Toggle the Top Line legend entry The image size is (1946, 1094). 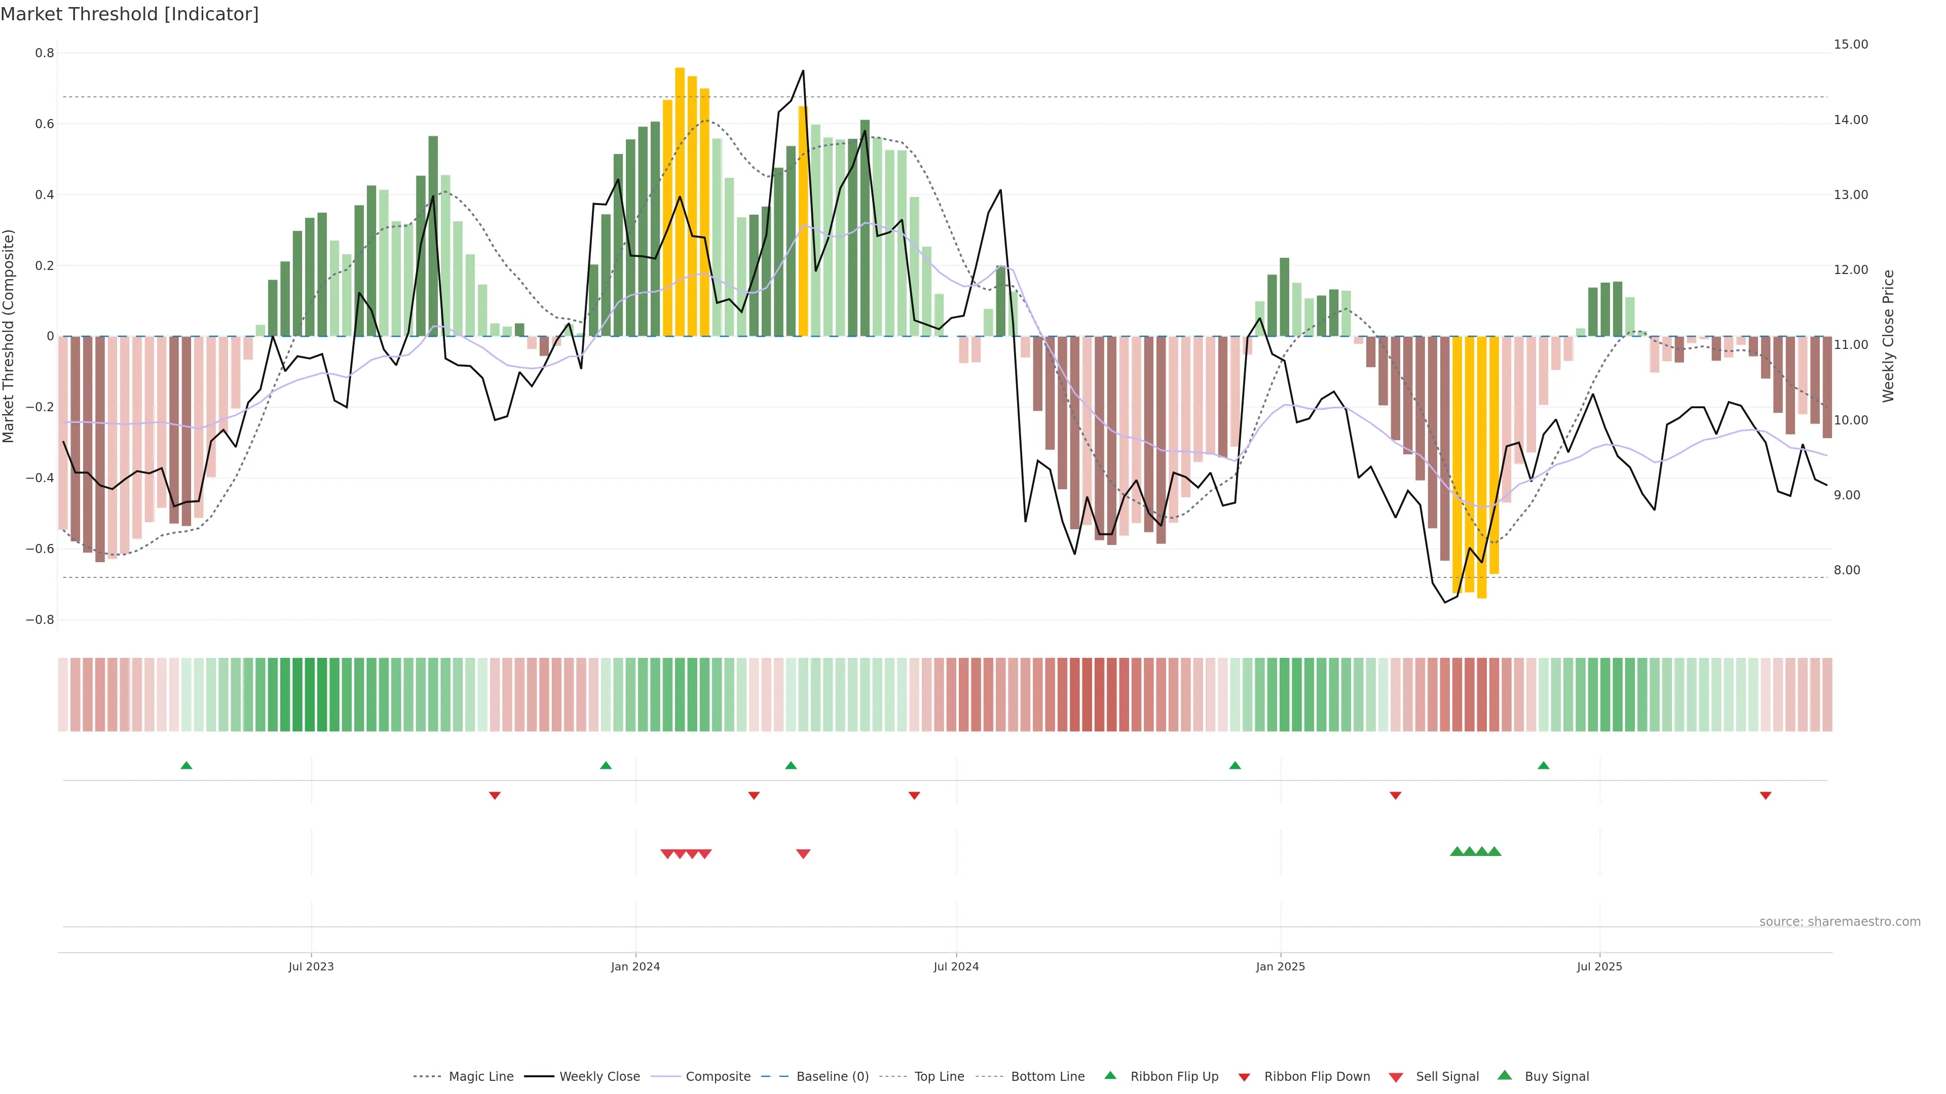[x=939, y=1077]
